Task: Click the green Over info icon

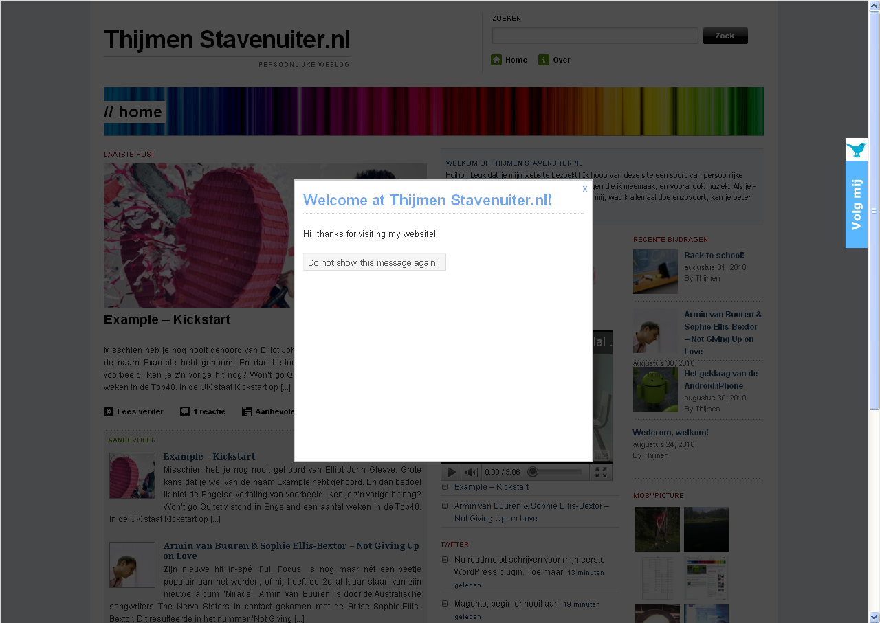Action: pos(544,60)
